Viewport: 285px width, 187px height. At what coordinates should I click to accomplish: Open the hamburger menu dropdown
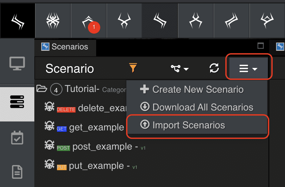click(248, 69)
